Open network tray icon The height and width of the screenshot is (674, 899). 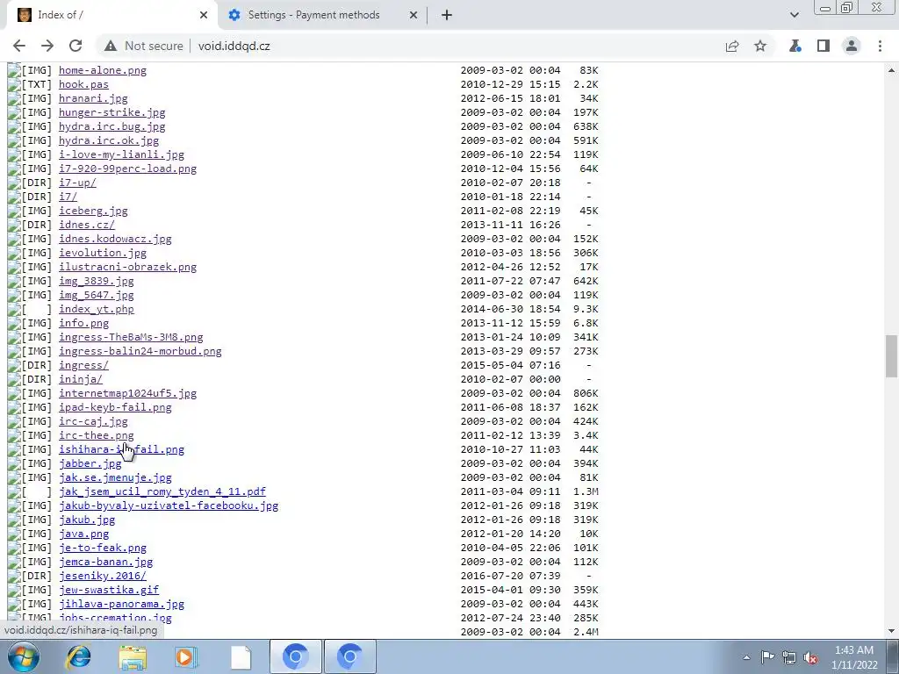click(789, 657)
